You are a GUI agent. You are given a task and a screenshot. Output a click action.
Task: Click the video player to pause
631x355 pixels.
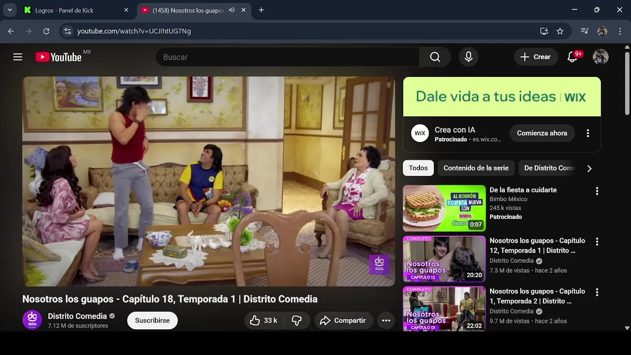click(x=209, y=181)
